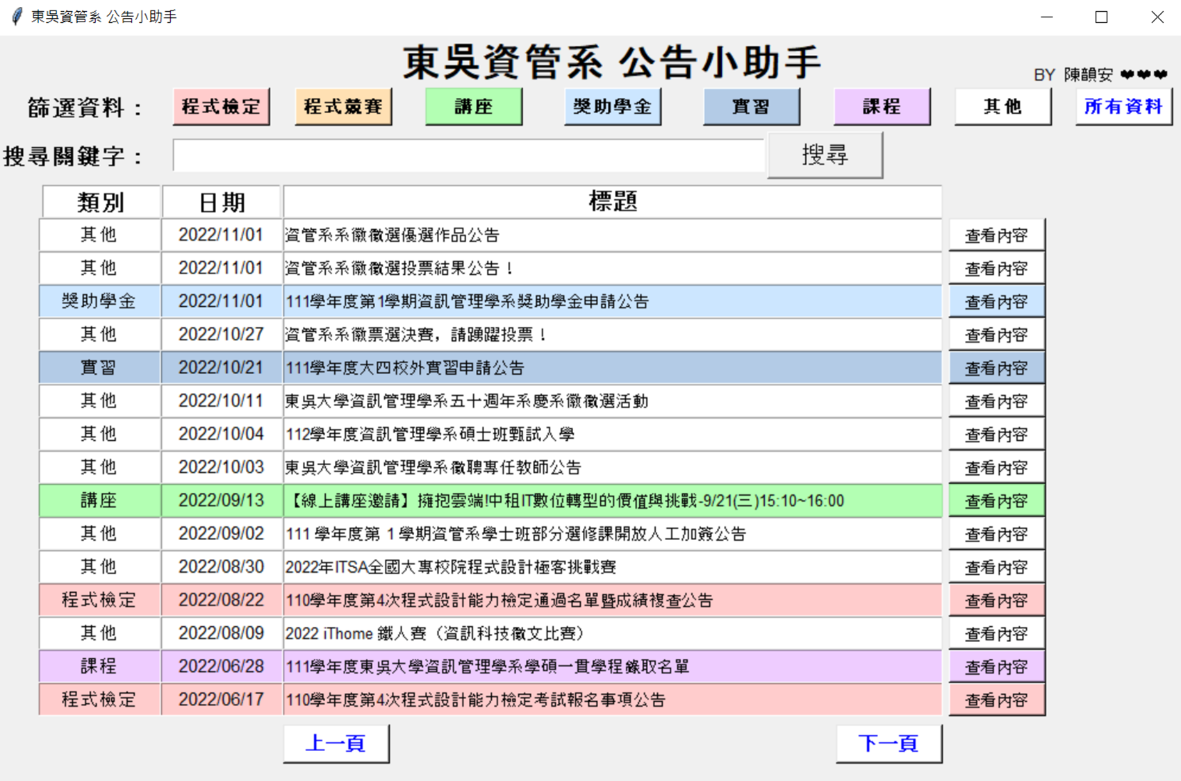The image size is (1181, 781).
Task: Filter by 獎助學金 scholarship announcements
Action: pyautogui.click(x=612, y=106)
